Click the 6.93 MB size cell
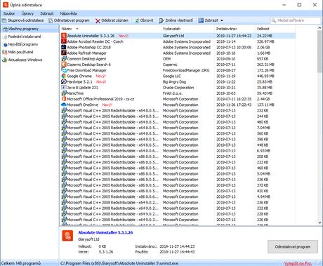 point(263,151)
